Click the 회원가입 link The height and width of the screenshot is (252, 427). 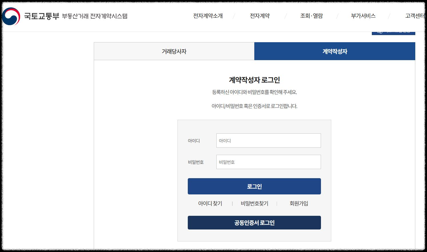(298, 204)
